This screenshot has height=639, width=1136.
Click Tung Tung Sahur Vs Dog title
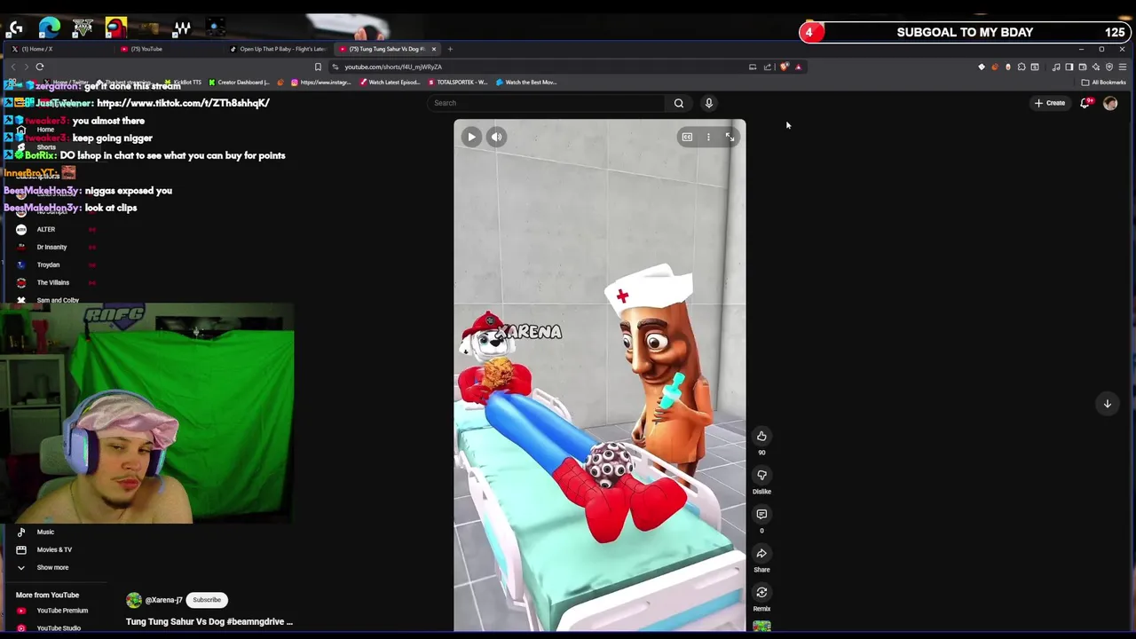tap(209, 622)
